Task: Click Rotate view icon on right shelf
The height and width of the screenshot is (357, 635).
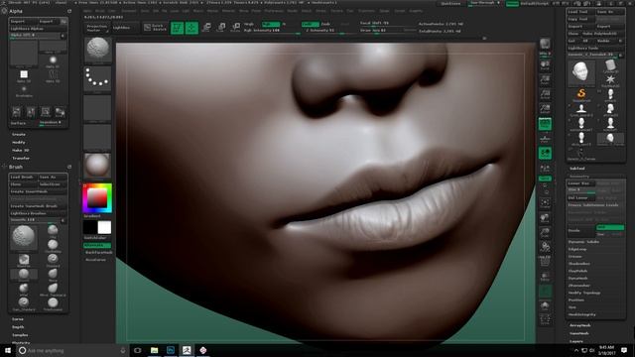Action: pyautogui.click(x=545, y=247)
